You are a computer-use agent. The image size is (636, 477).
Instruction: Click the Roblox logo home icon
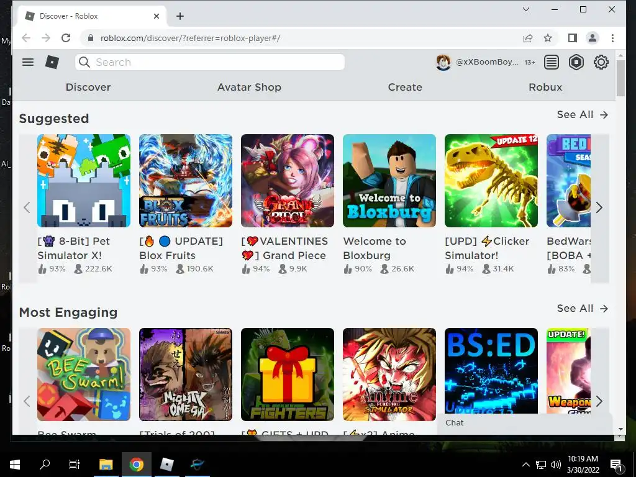click(52, 62)
